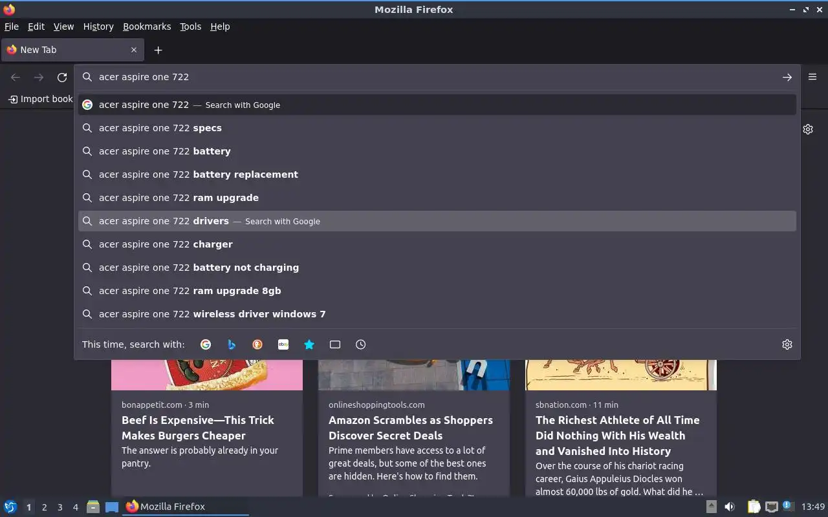Image resolution: width=828 pixels, height=517 pixels.
Task: Open New Tab page personalize gear
Action: pos(808,129)
